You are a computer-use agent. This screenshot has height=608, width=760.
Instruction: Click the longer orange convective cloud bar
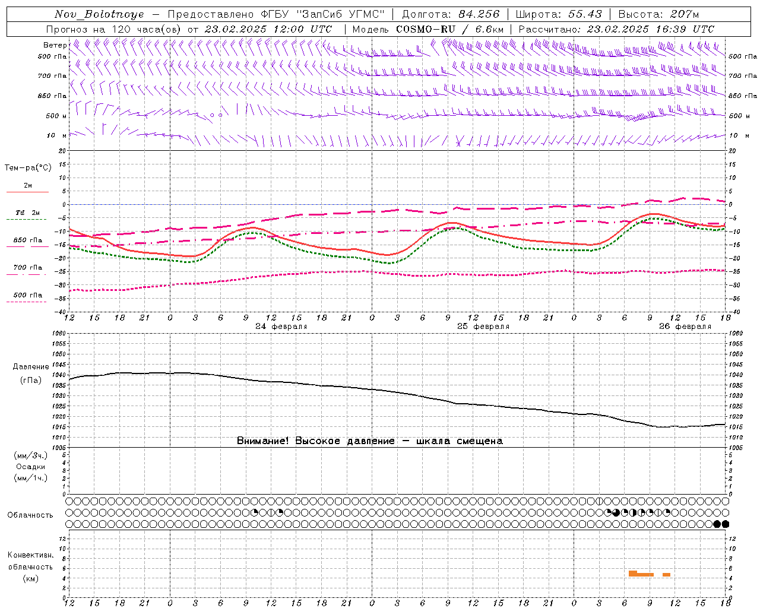pyautogui.click(x=641, y=574)
